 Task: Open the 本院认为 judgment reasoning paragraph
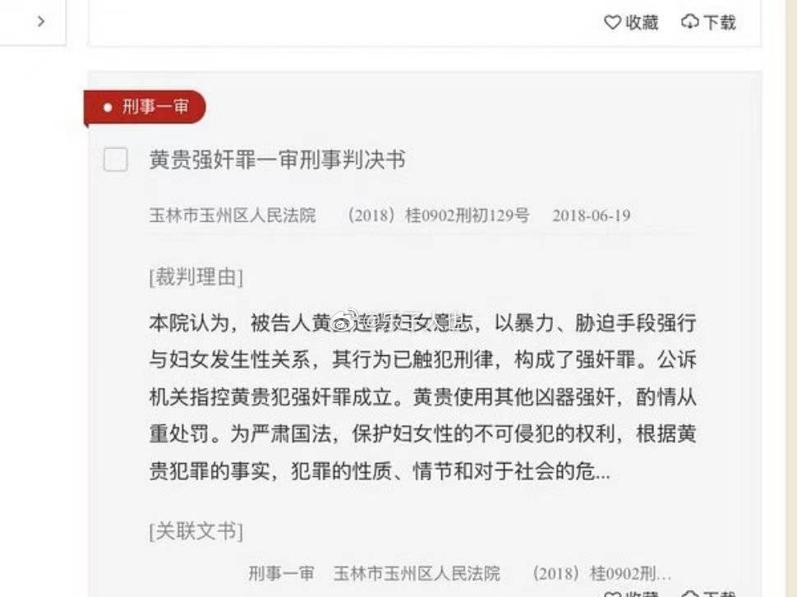click(x=423, y=397)
